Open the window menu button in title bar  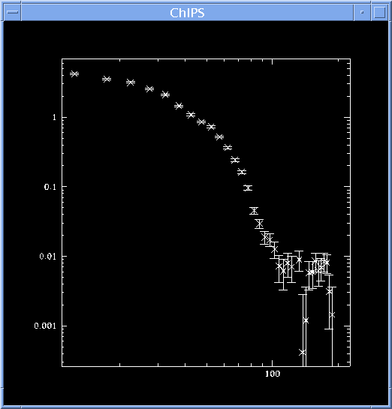click(x=12, y=12)
